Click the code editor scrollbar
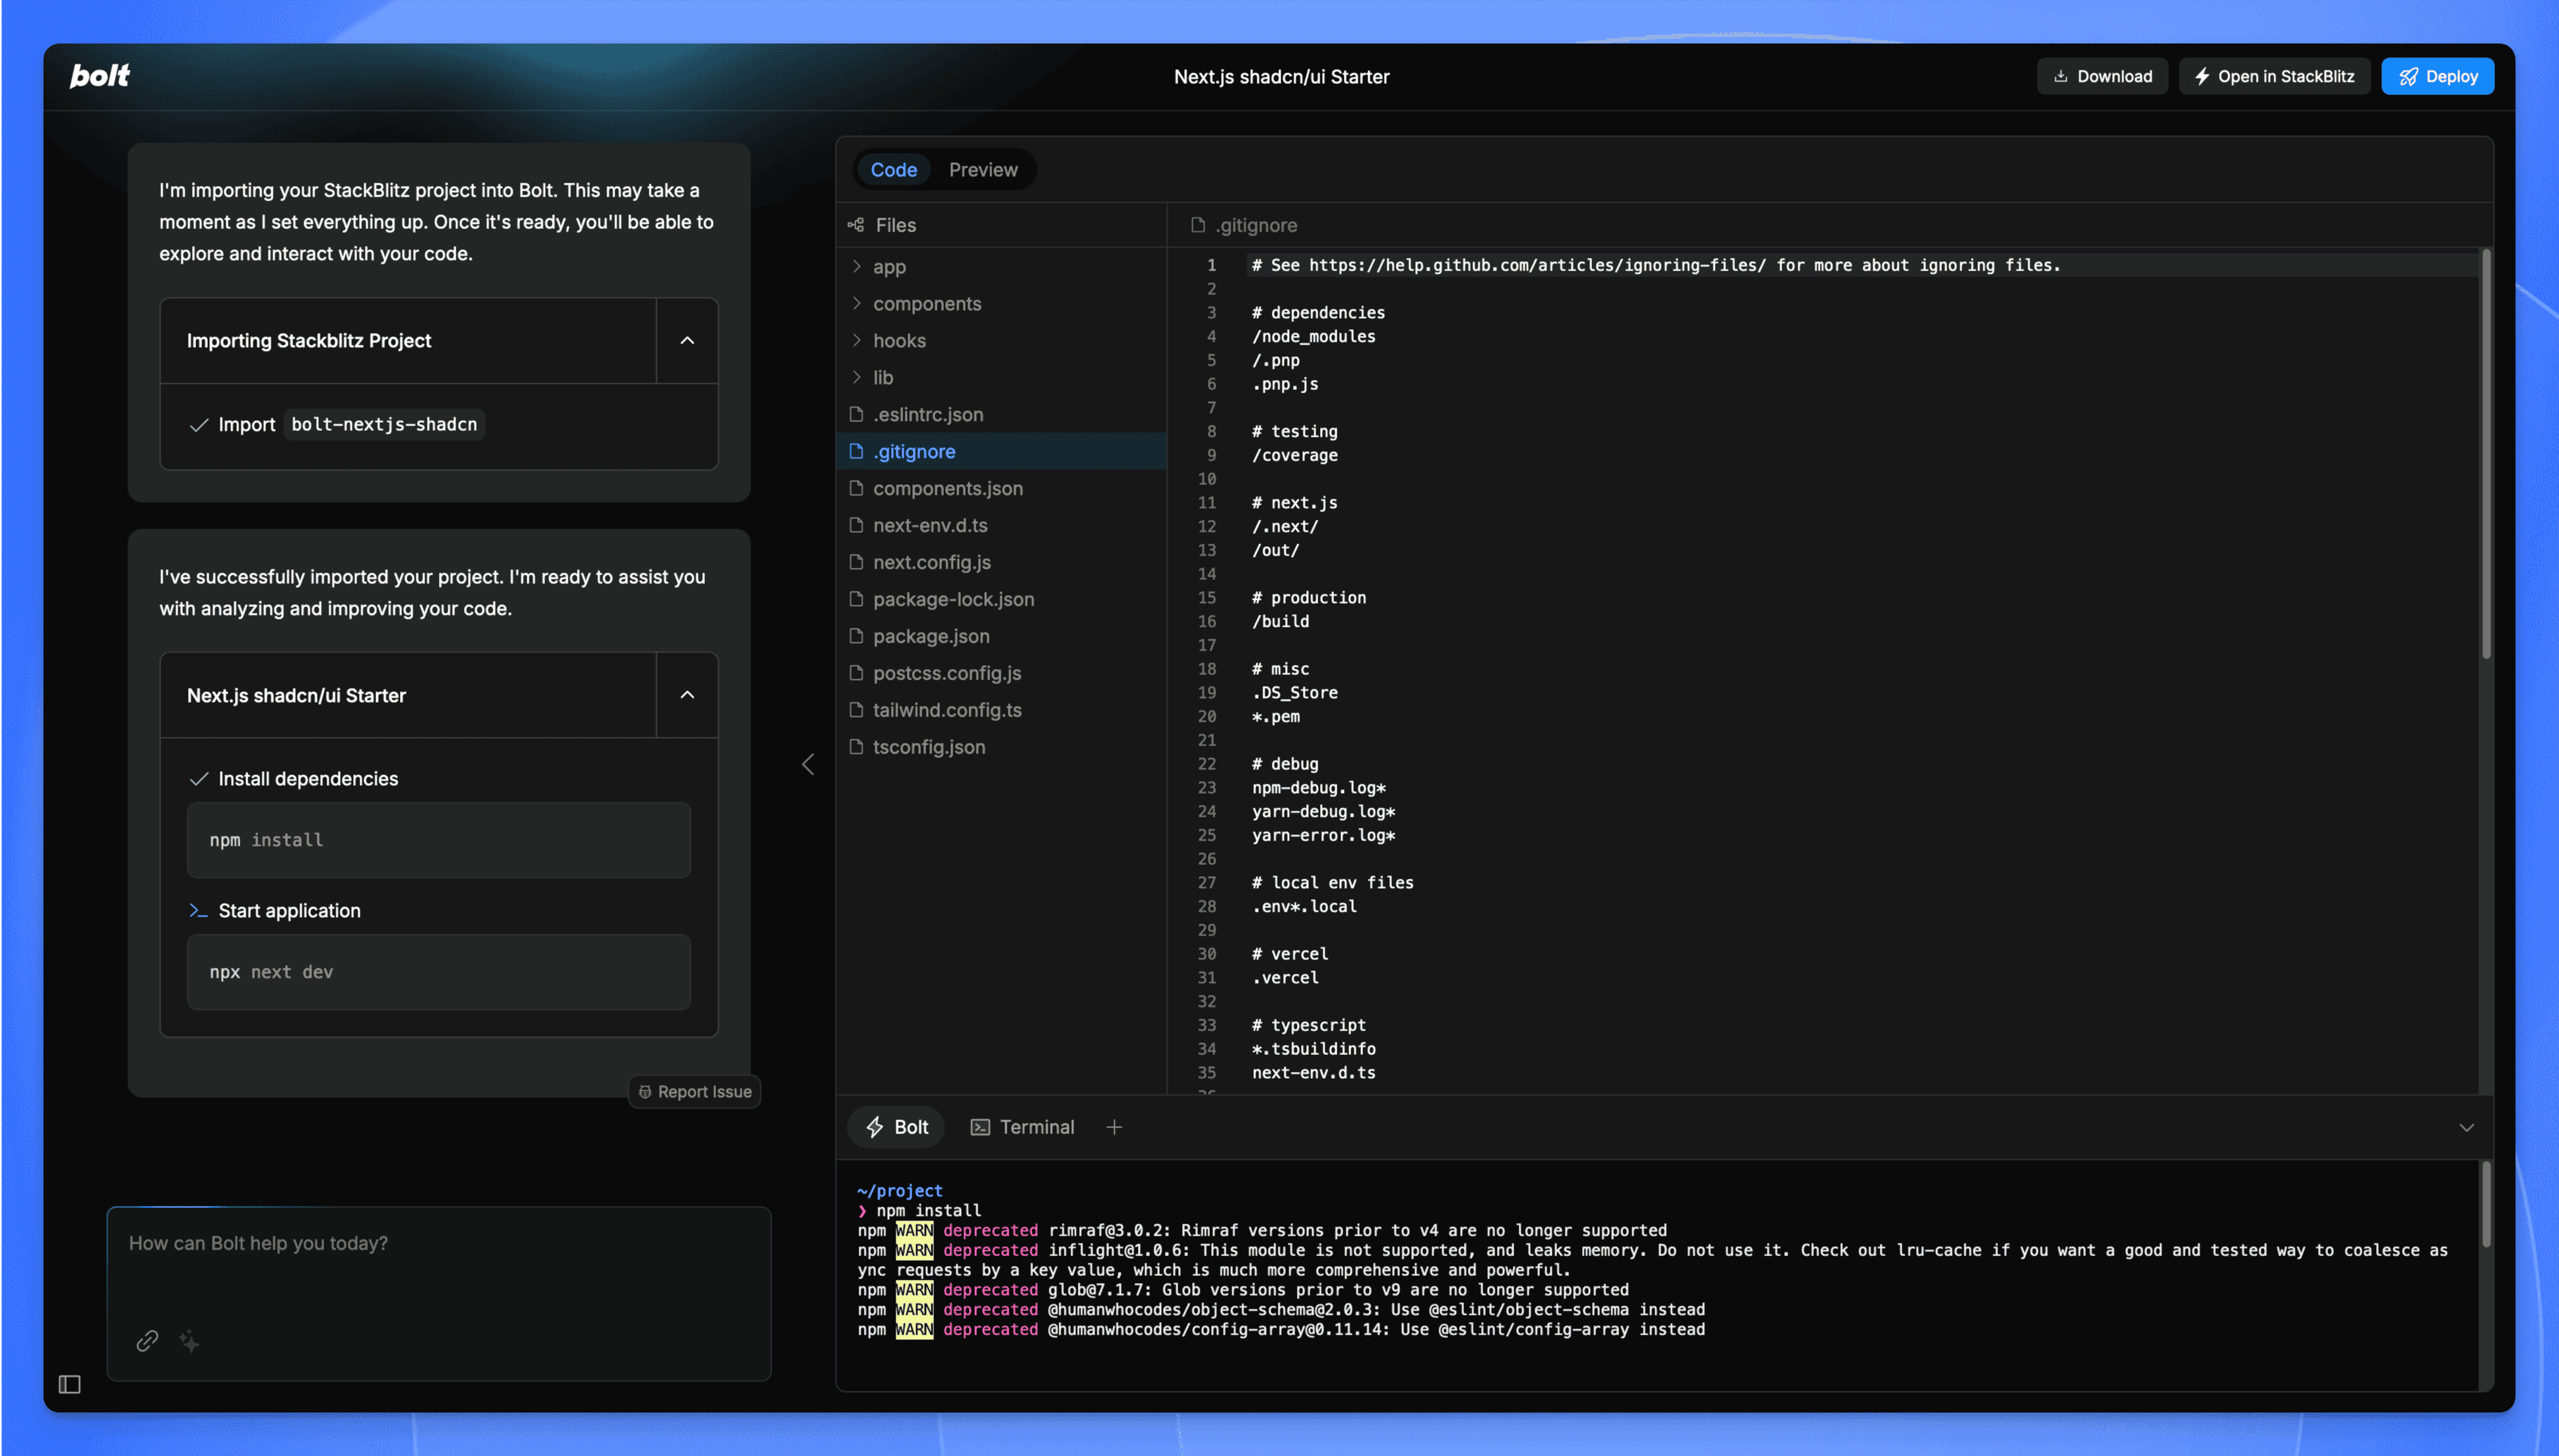This screenshot has height=1456, width=2559. coord(2485,455)
